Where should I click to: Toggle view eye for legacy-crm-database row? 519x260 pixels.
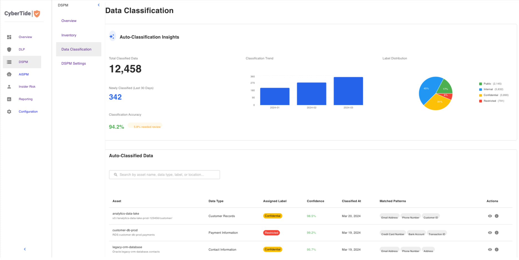[x=490, y=249]
